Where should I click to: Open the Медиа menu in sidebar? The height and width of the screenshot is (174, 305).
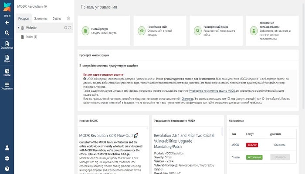tap(7, 59)
